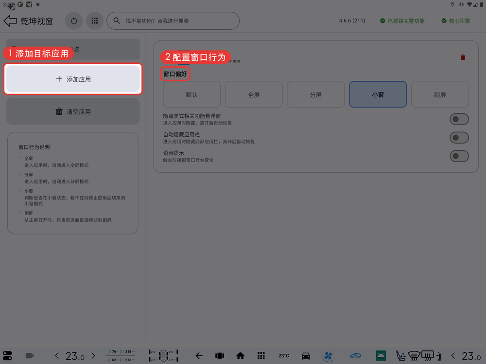Enable the 语音提示 switch

[x=459, y=156]
